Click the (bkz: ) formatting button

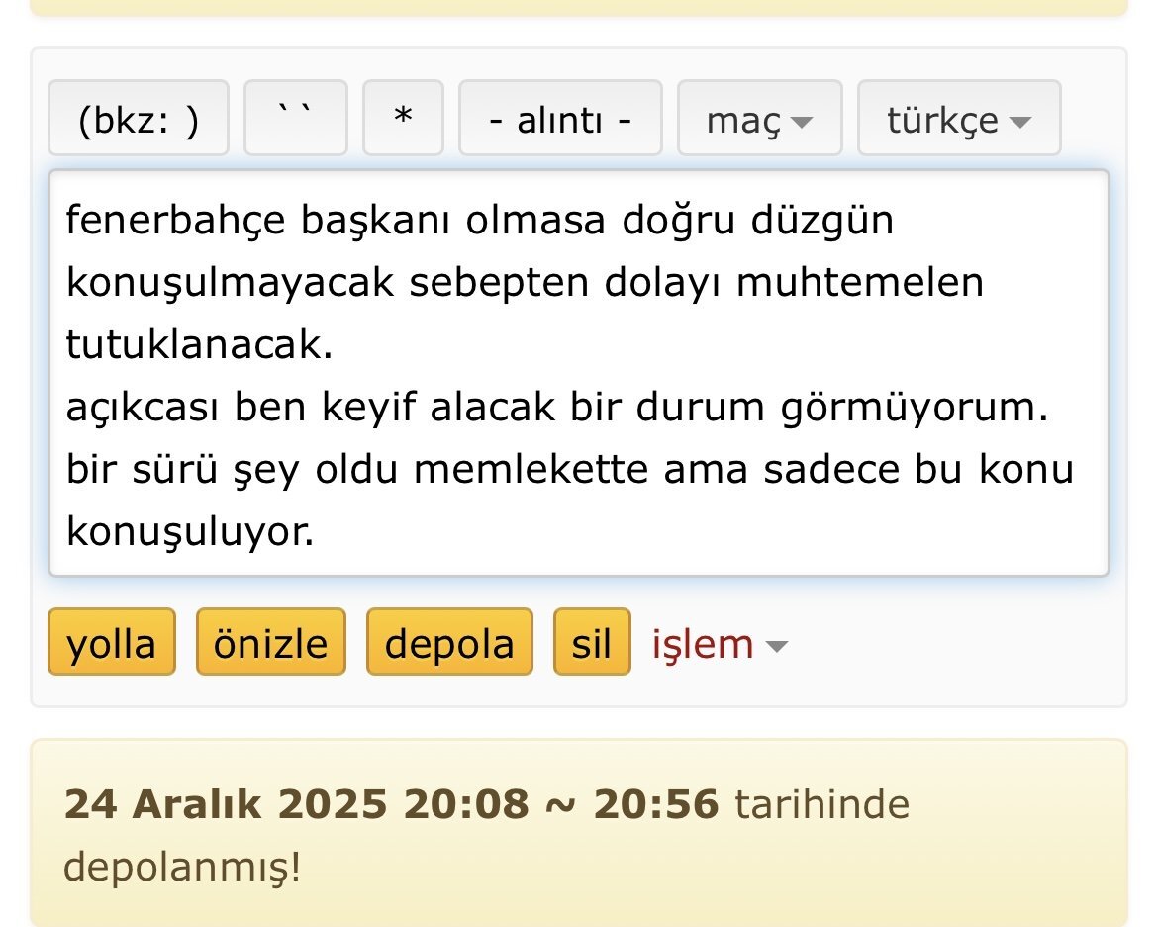coord(139,121)
